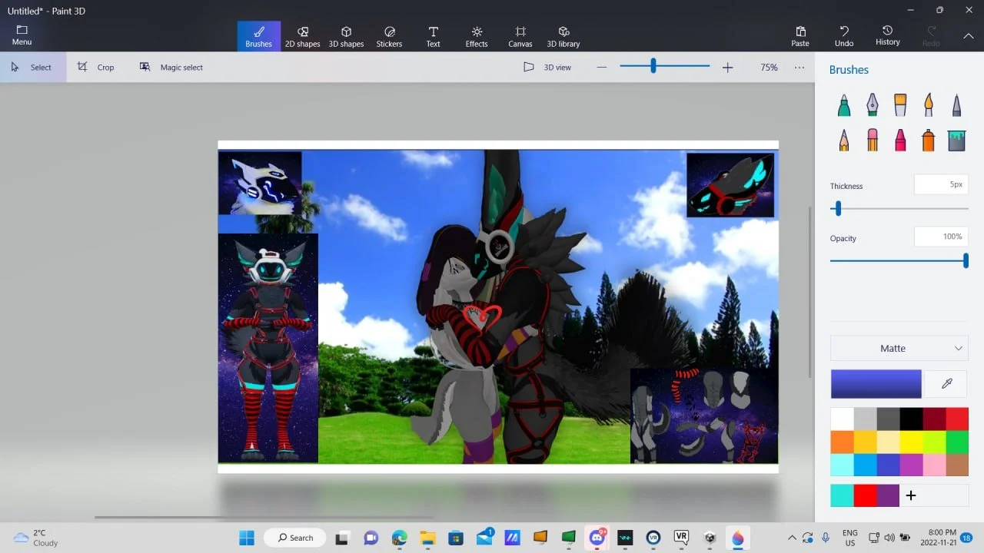Open Microsoft Edge from the taskbar
The height and width of the screenshot is (553, 984).
(x=399, y=538)
